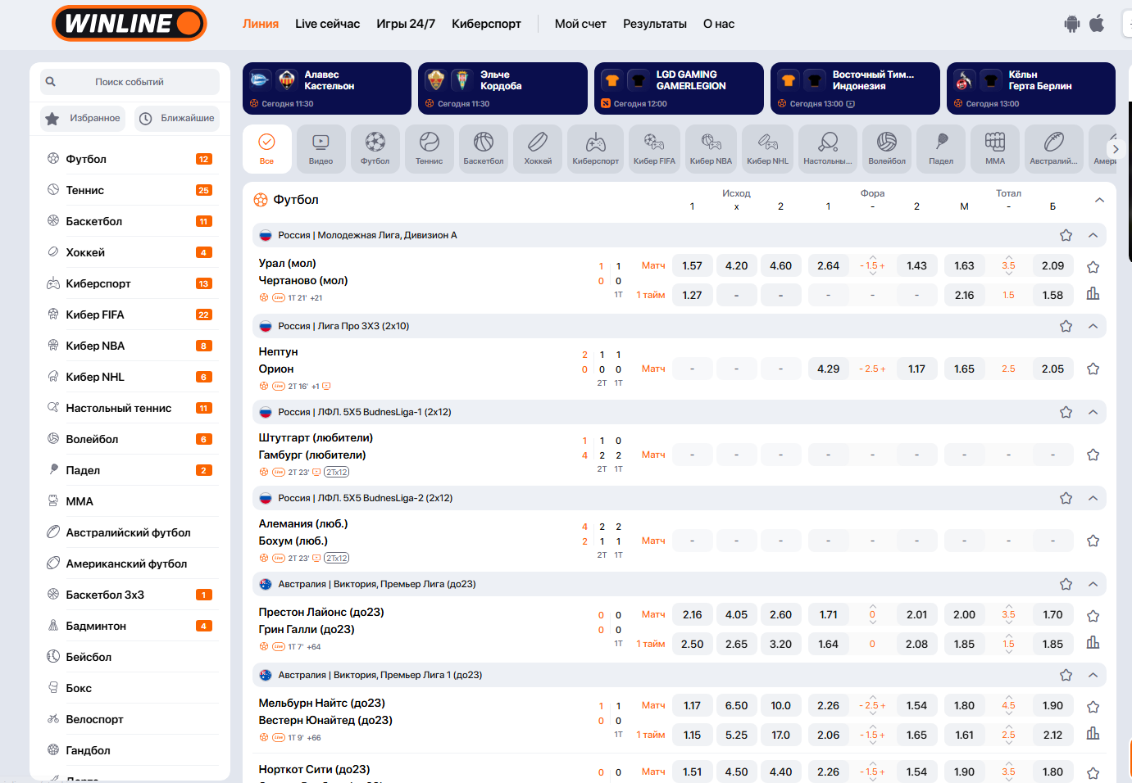
Task: Click the Поиск событий search field
Action: coord(130,82)
